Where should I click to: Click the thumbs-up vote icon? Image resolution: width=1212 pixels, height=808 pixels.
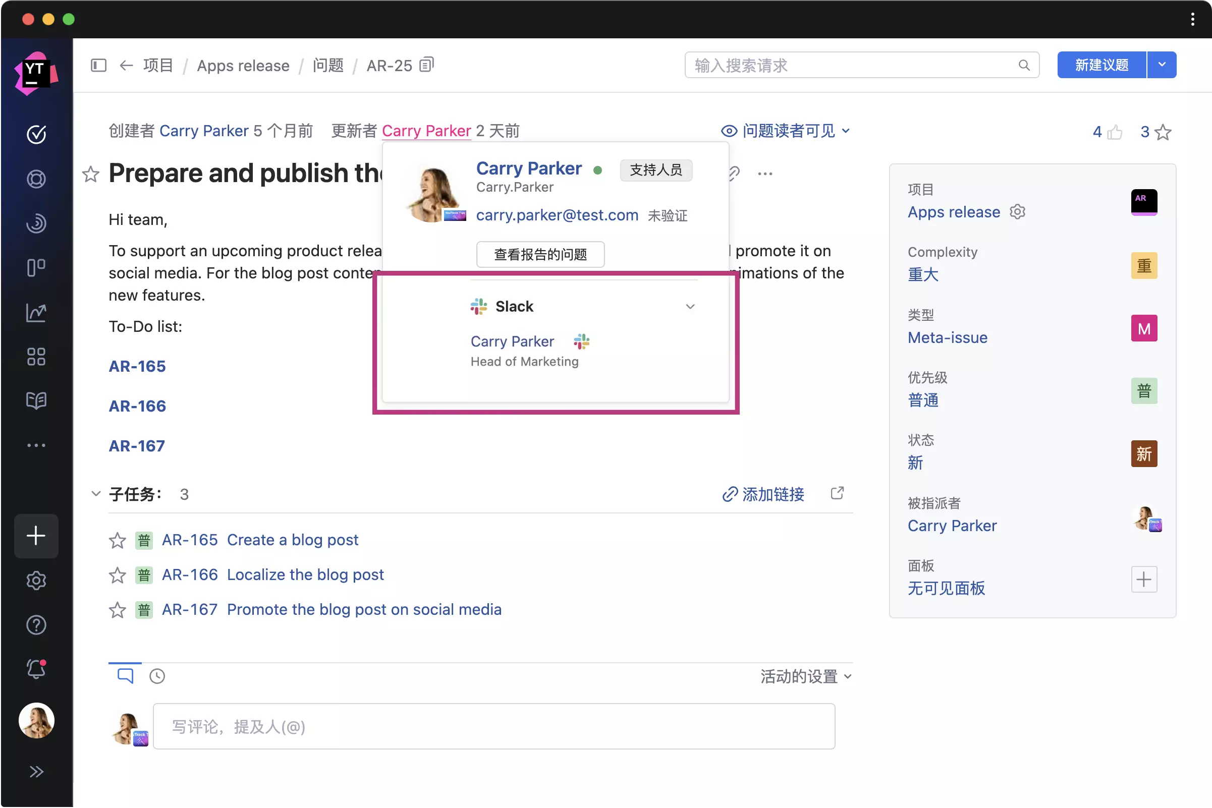pos(1114,133)
